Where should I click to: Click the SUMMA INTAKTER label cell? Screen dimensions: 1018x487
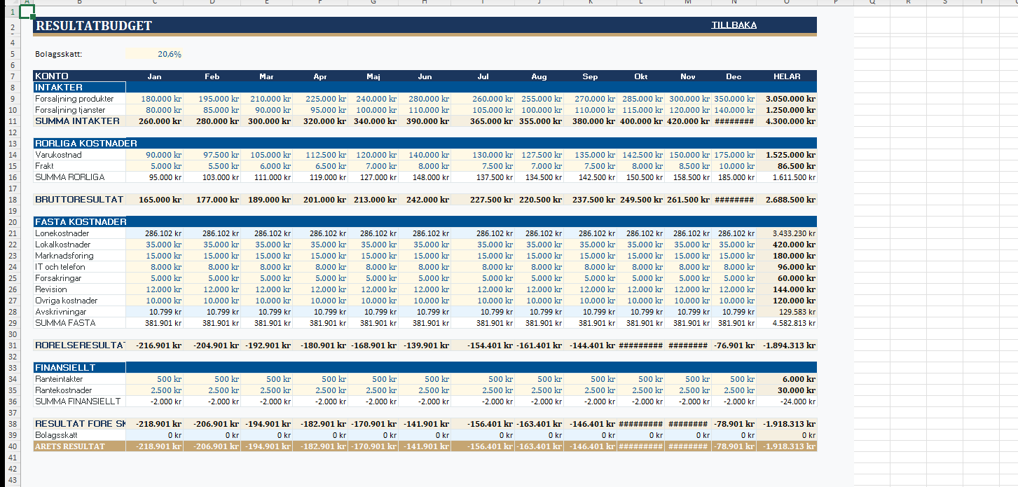[78, 121]
